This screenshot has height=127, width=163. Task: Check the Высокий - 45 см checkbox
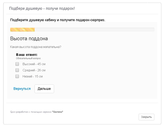coord(17,64)
